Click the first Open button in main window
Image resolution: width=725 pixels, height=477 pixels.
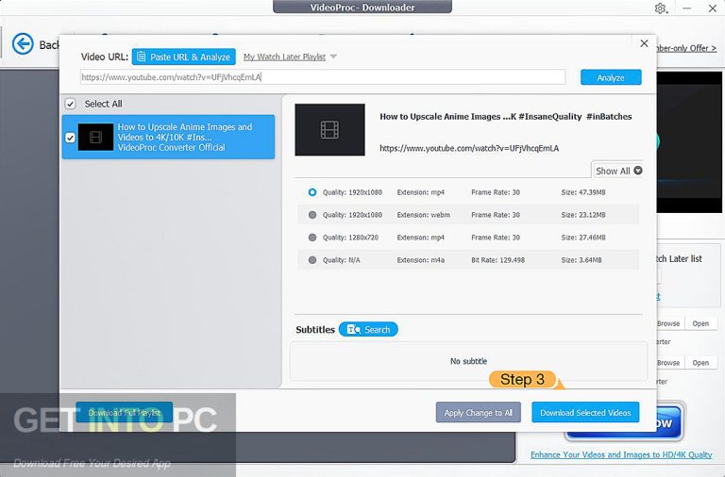click(x=700, y=323)
